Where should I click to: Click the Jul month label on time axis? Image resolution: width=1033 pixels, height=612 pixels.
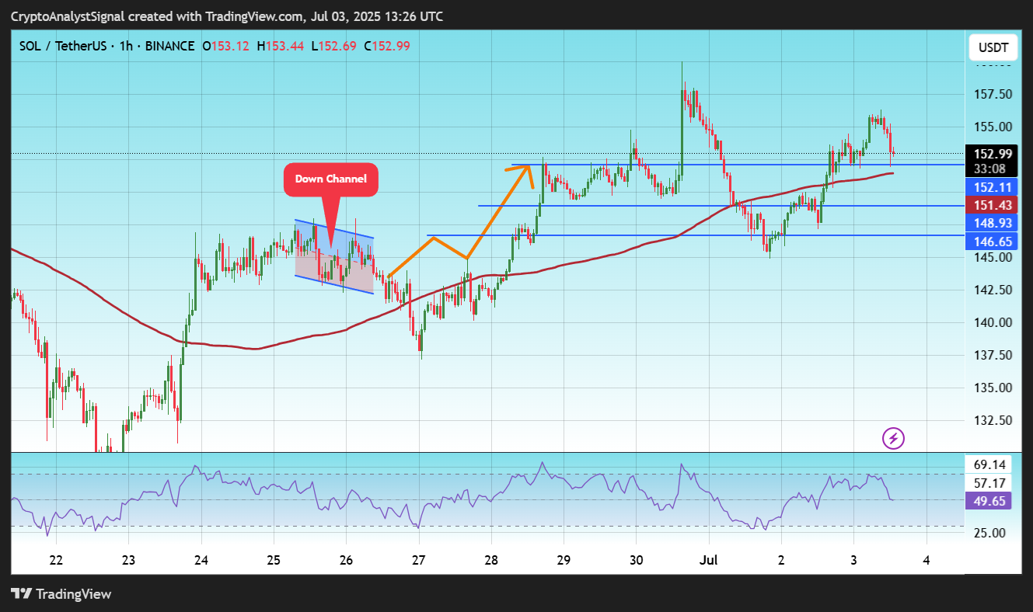coord(708,559)
